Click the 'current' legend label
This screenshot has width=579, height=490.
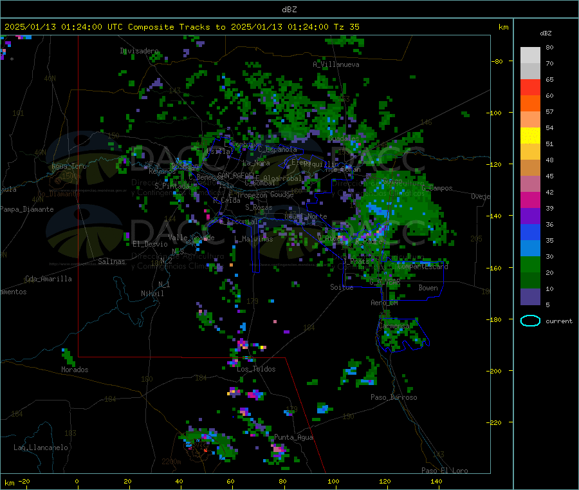[559, 321]
